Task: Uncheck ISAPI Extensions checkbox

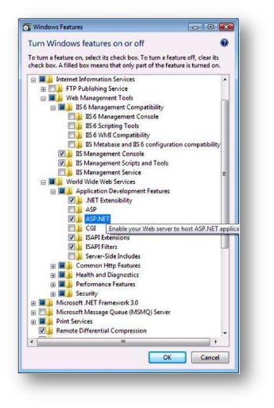Action: click(72, 237)
